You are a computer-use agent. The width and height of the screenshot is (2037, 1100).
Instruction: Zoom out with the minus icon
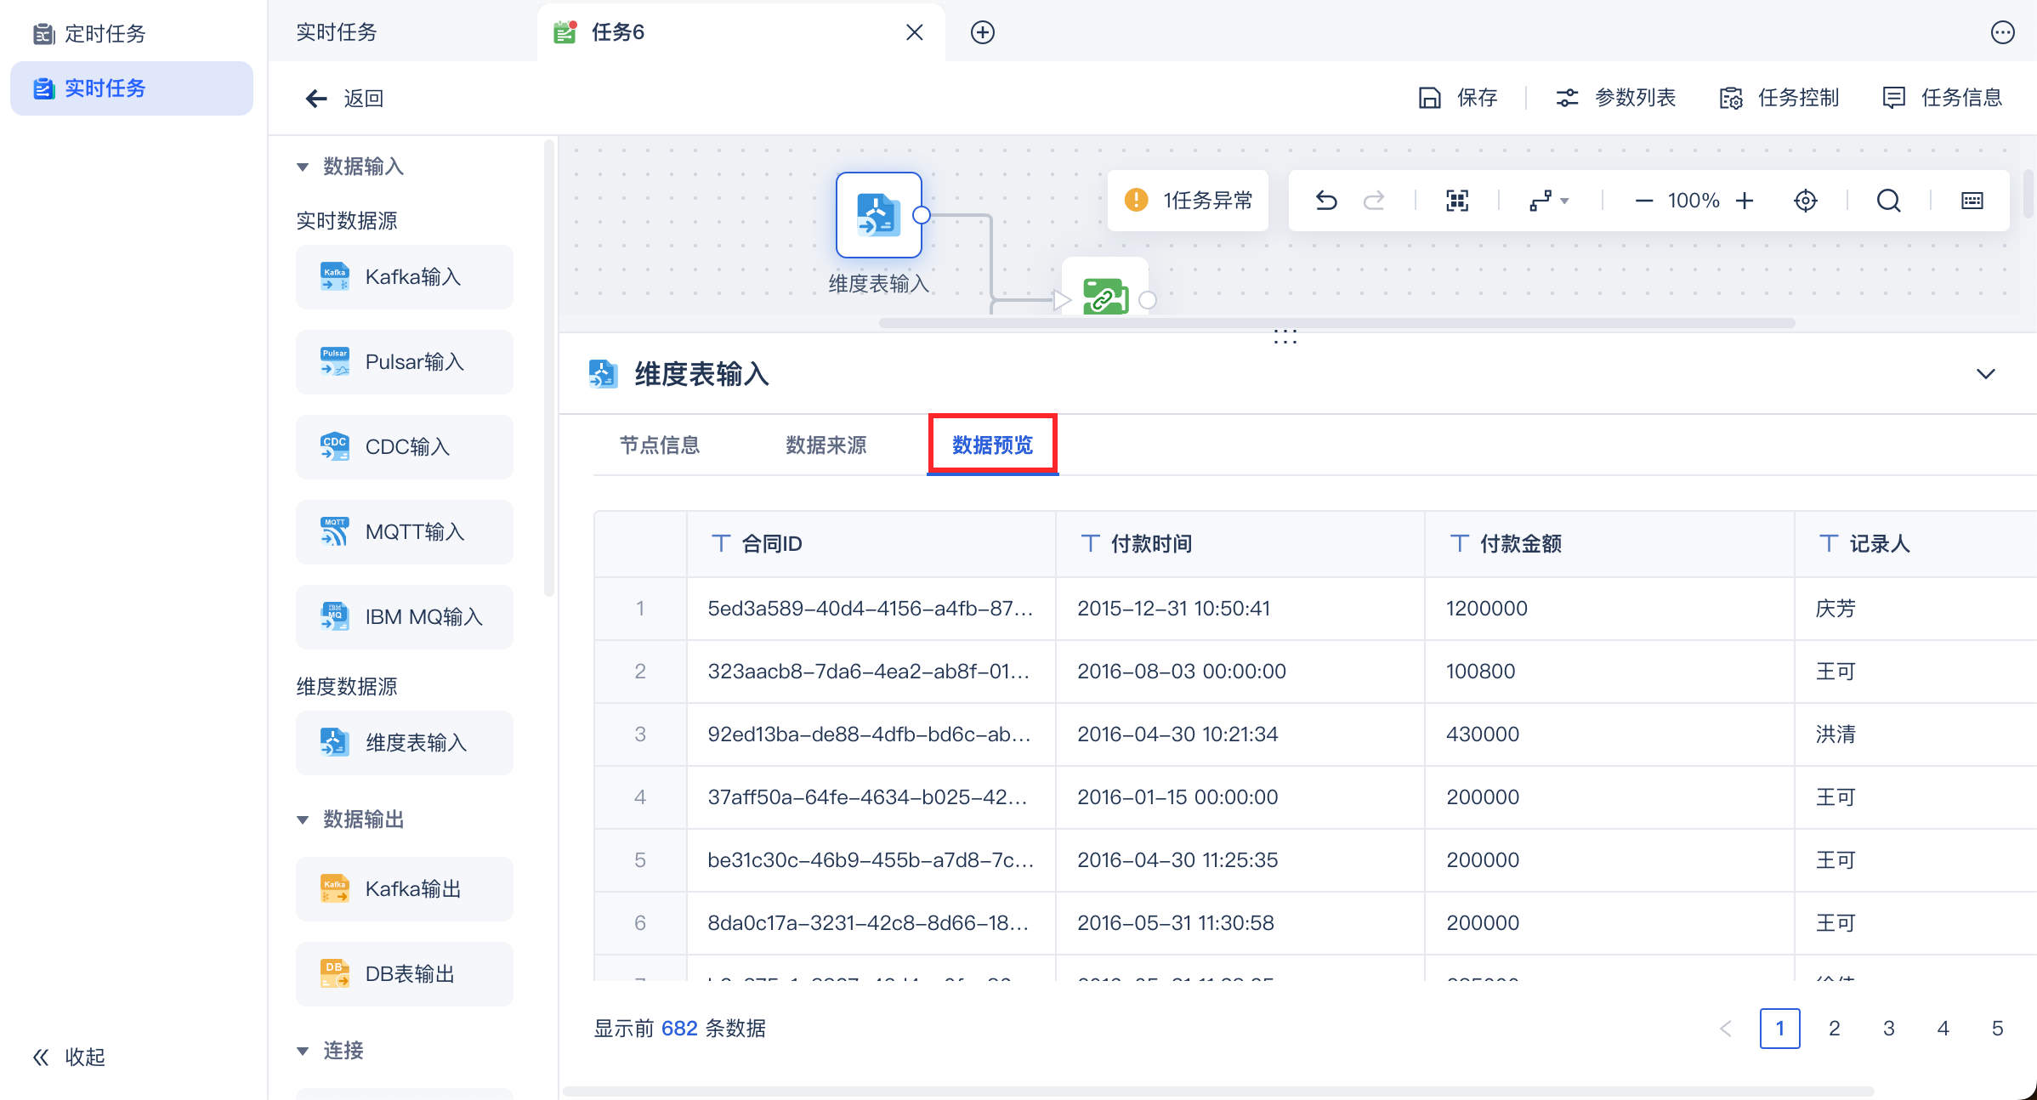coord(1643,201)
